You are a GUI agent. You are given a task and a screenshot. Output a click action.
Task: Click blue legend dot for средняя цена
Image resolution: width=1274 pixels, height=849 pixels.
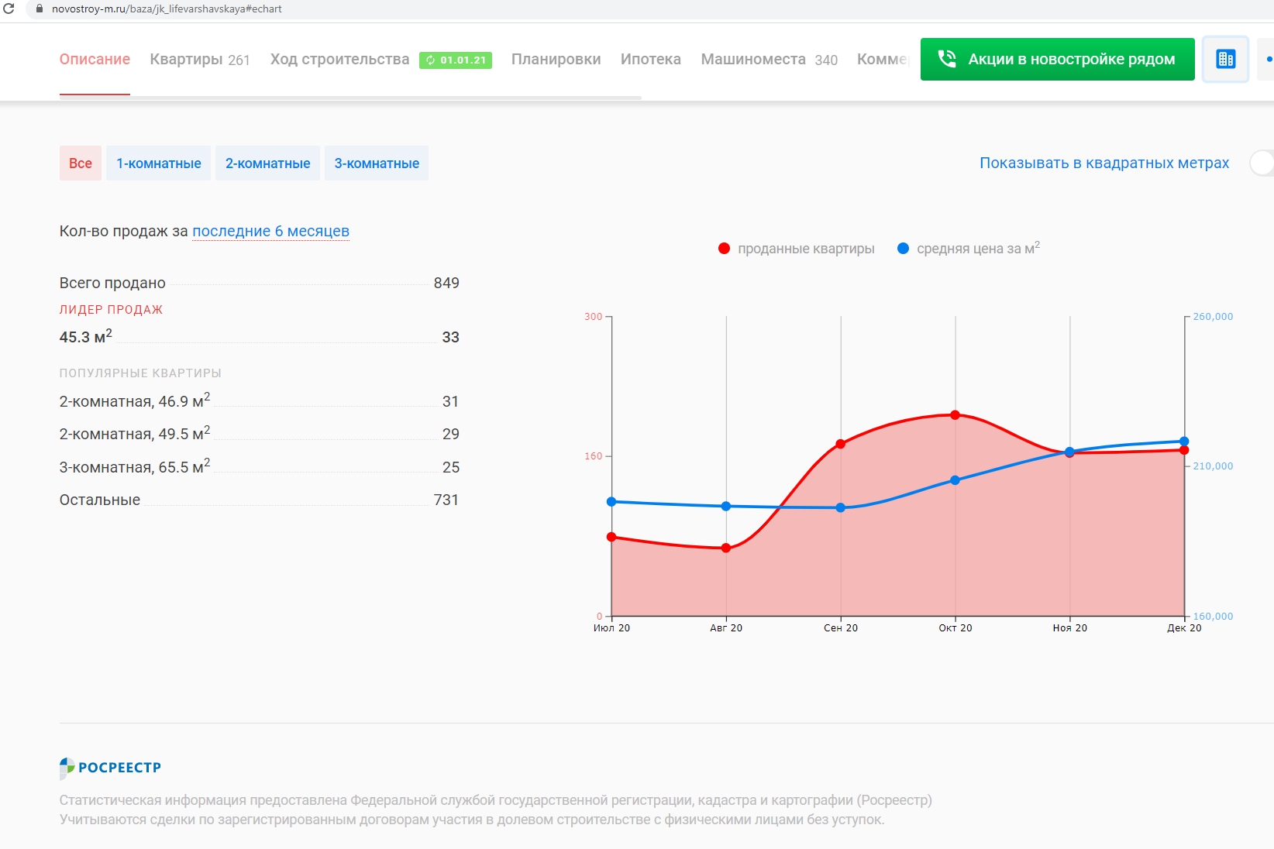coord(903,249)
